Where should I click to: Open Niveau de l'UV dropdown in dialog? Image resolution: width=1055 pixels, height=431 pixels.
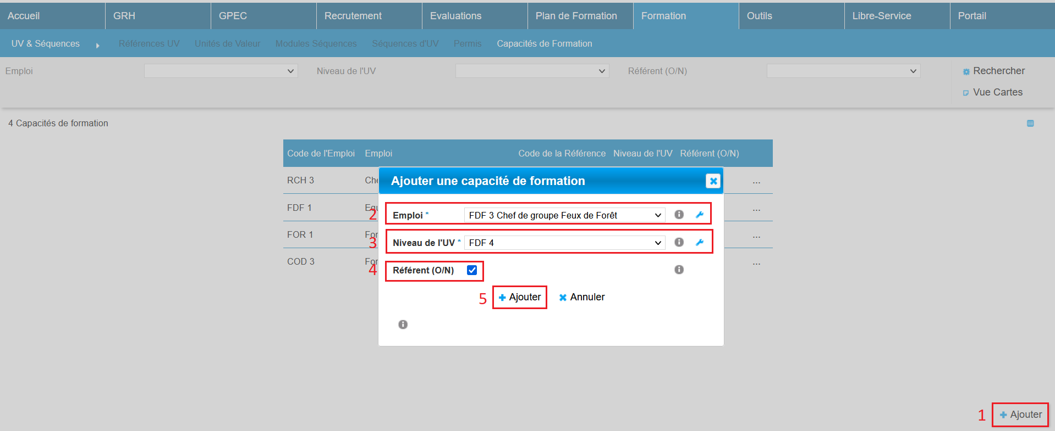click(x=564, y=243)
